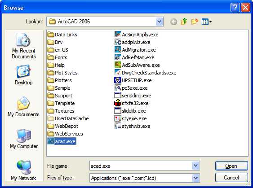Select the HPSETUP.exe file
Image resolution: width=253 pixels, height=188 pixels.
133,80
